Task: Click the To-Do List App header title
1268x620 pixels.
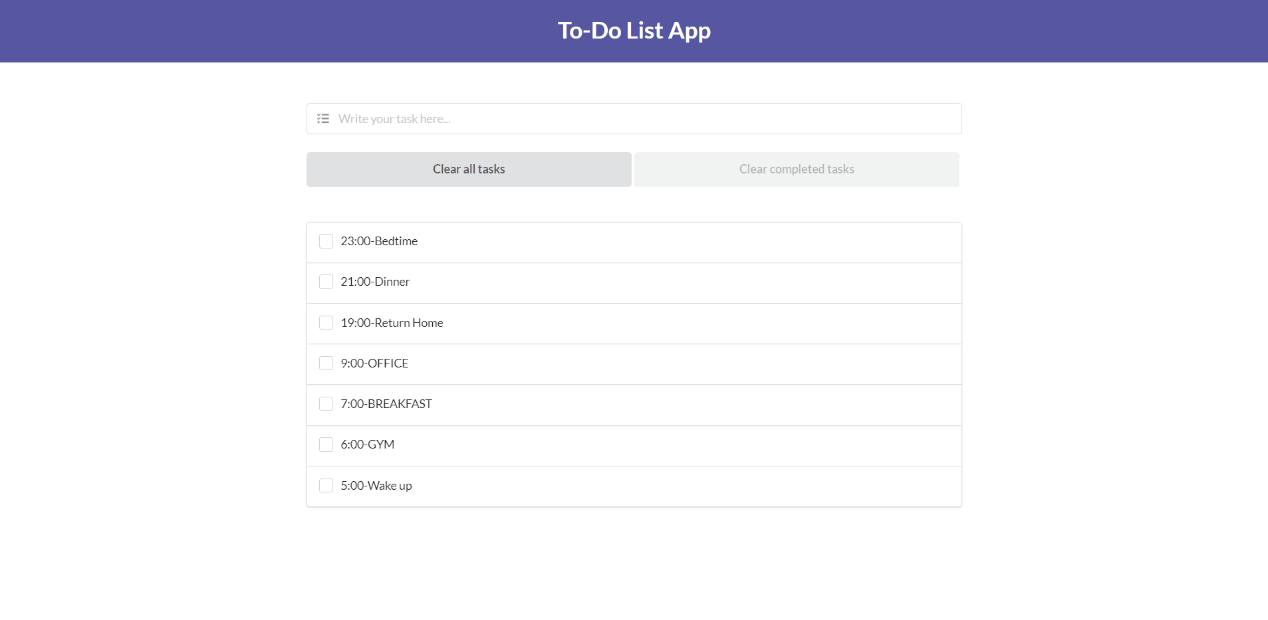Action: (x=634, y=30)
